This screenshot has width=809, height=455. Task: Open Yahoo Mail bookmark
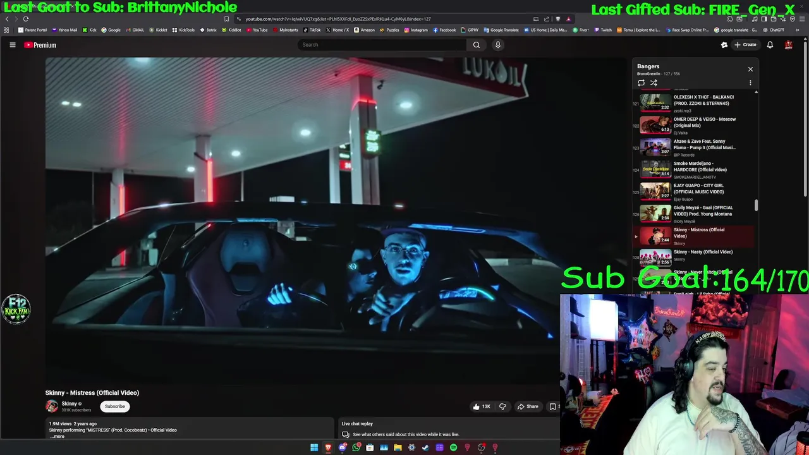64,30
